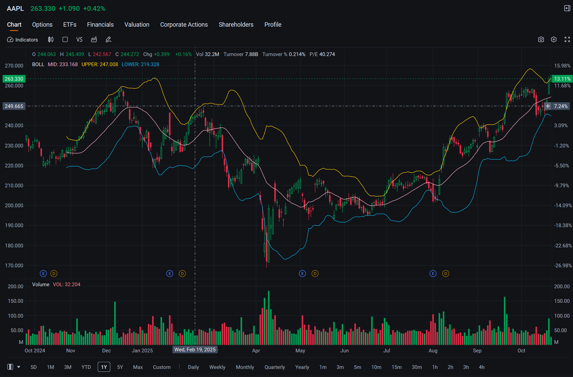Open the chart layout selector icon
This screenshot has width=573, height=377.
tap(10, 367)
